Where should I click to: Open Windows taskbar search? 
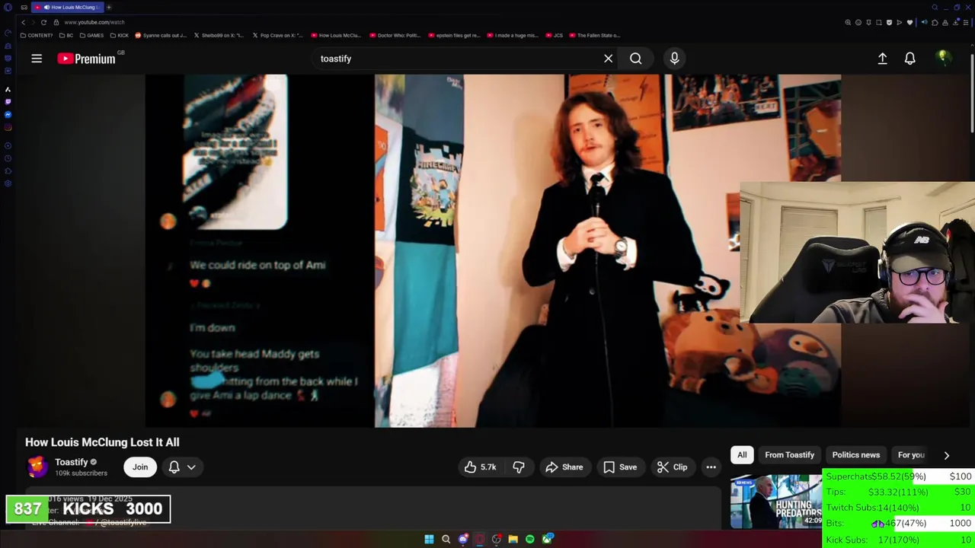click(x=446, y=539)
